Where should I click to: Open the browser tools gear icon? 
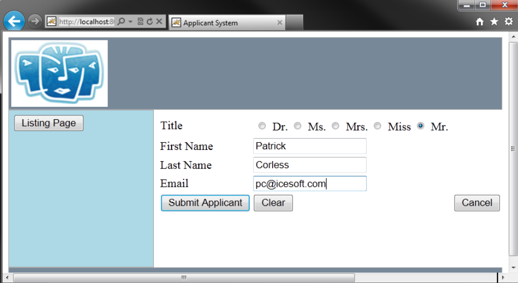508,22
